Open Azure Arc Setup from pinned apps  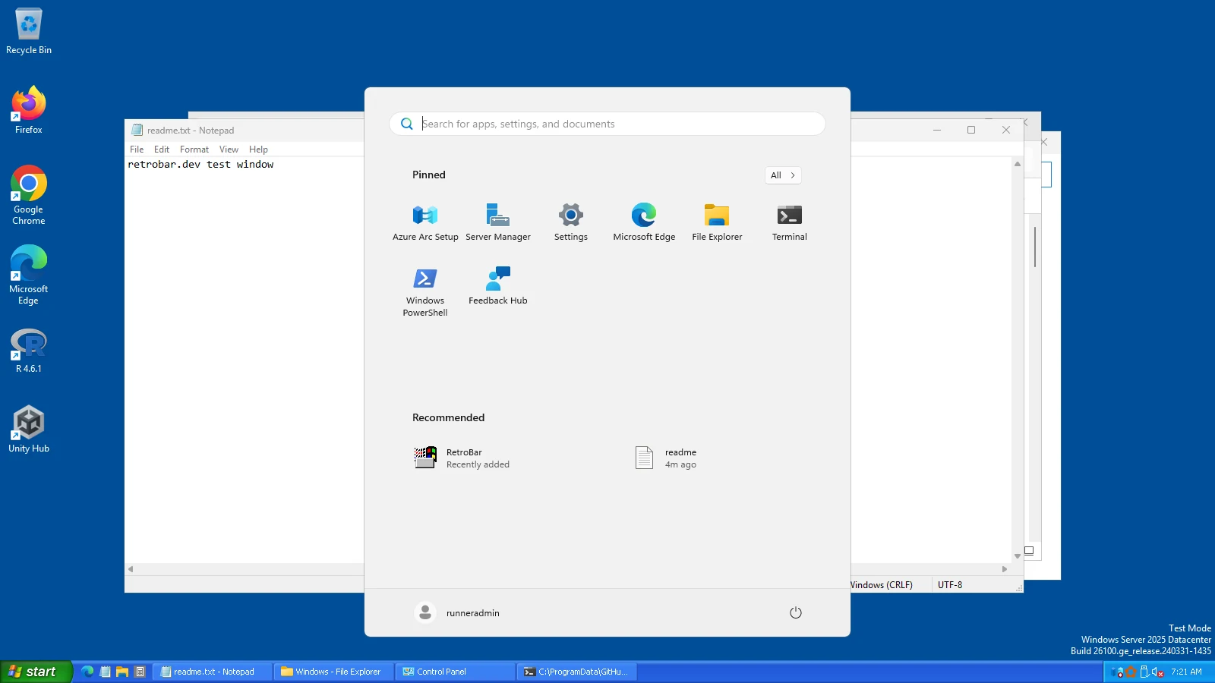coord(425,222)
